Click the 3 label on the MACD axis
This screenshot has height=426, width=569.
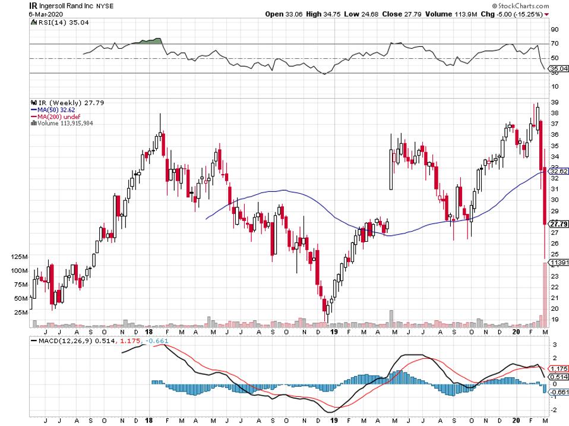pos(555,345)
